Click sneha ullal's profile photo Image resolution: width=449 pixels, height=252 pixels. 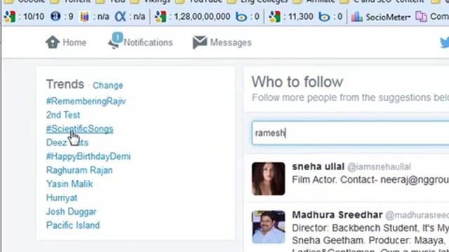(x=268, y=179)
